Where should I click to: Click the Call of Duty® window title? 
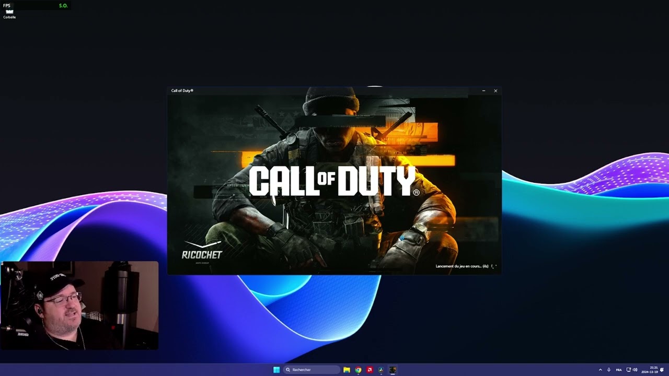click(182, 91)
